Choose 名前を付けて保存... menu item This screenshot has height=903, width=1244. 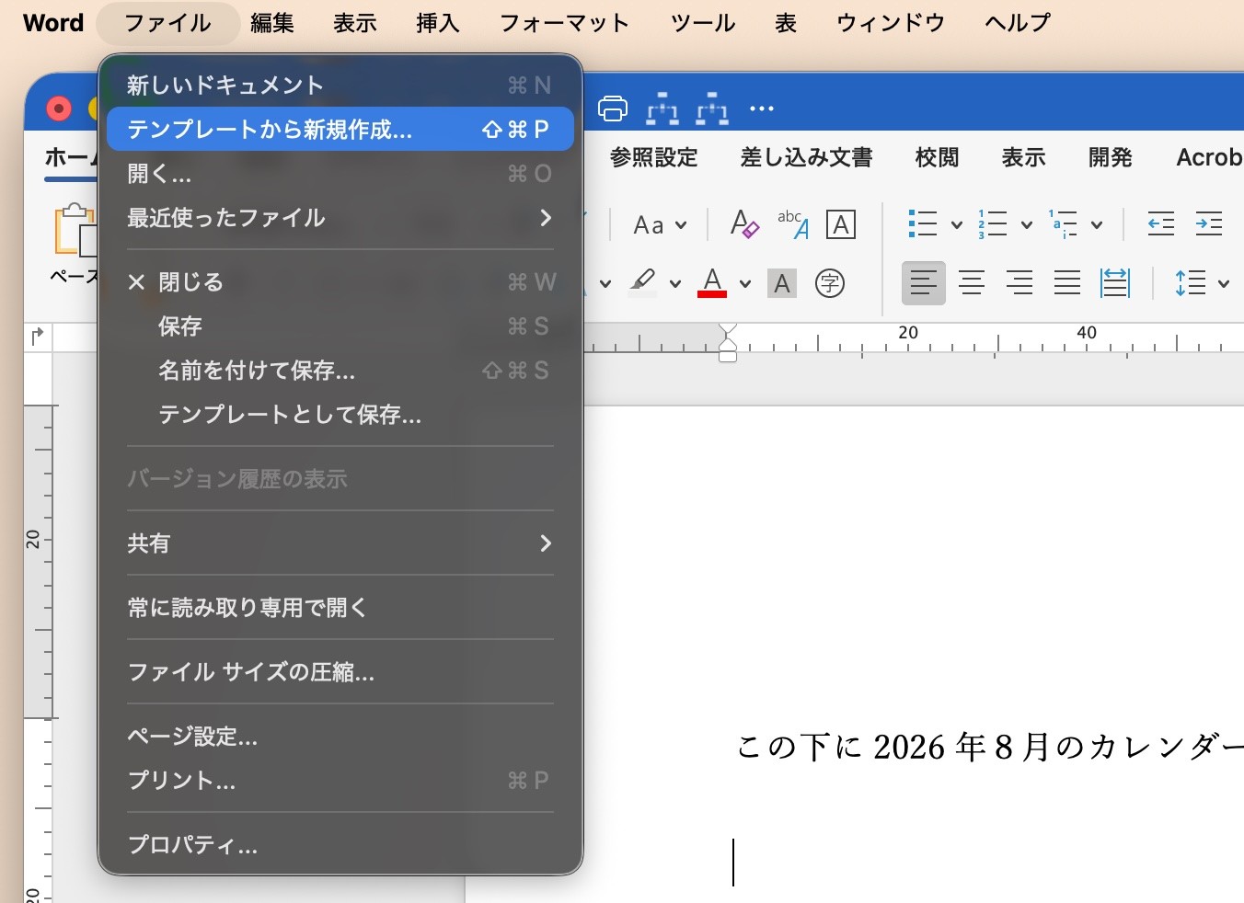340,371
